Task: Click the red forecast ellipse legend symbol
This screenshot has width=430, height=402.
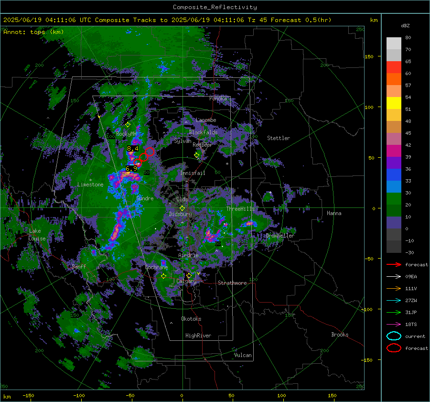Action: (x=394, y=348)
